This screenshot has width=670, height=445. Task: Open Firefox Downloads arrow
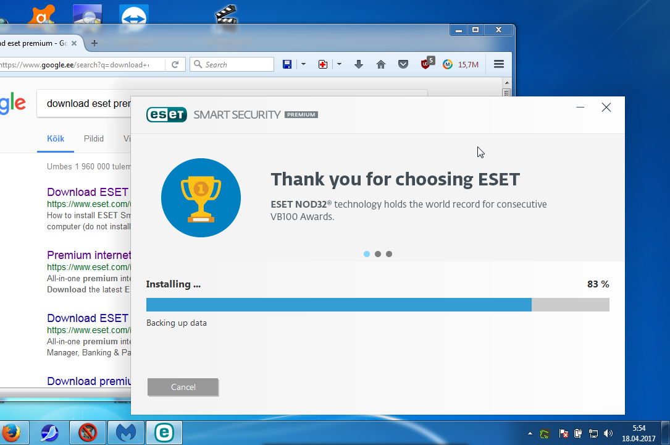click(359, 64)
